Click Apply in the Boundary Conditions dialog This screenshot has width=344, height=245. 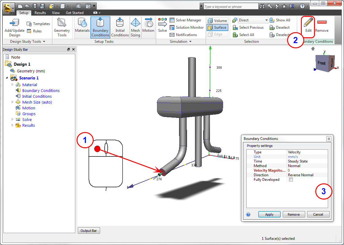tap(269, 214)
